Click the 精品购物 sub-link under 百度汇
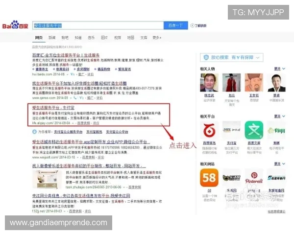The image size is (294, 235). coord(104,69)
